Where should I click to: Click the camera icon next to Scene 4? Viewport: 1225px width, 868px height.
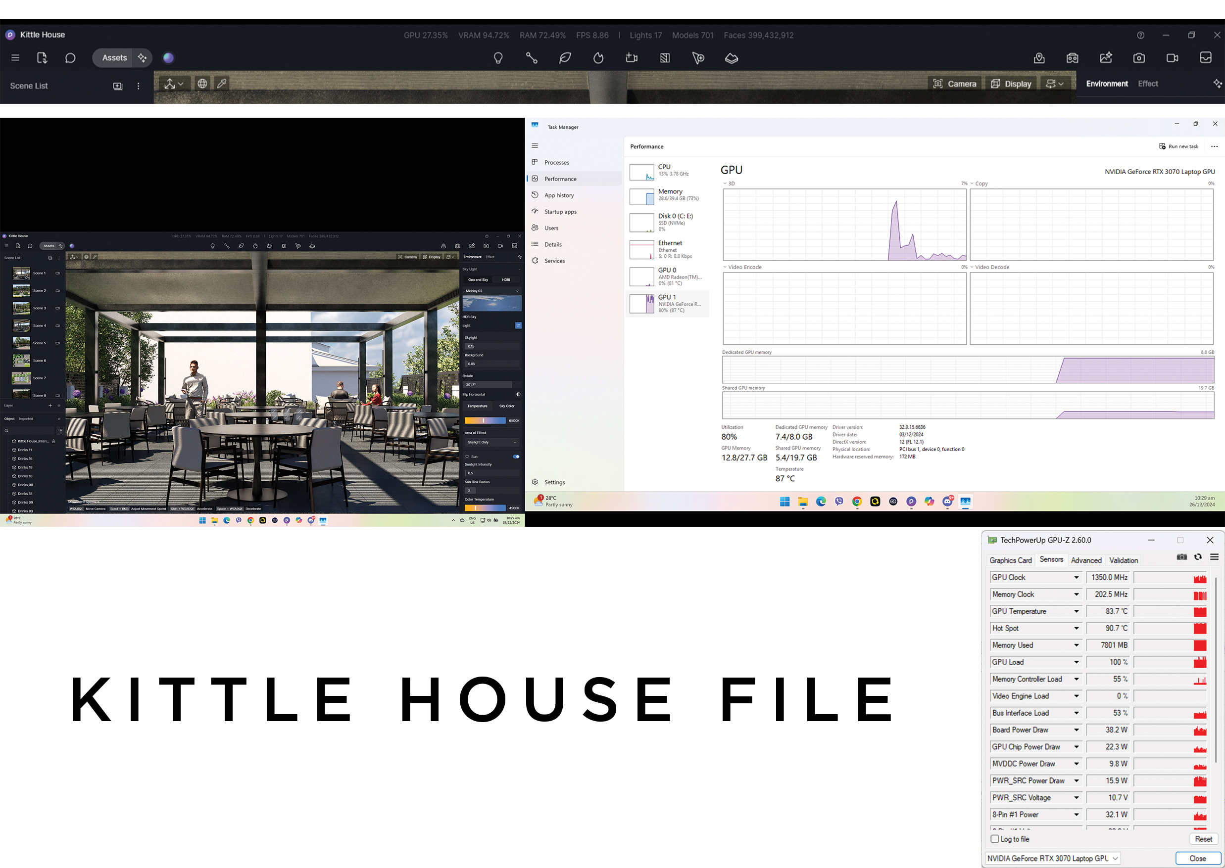click(x=58, y=325)
